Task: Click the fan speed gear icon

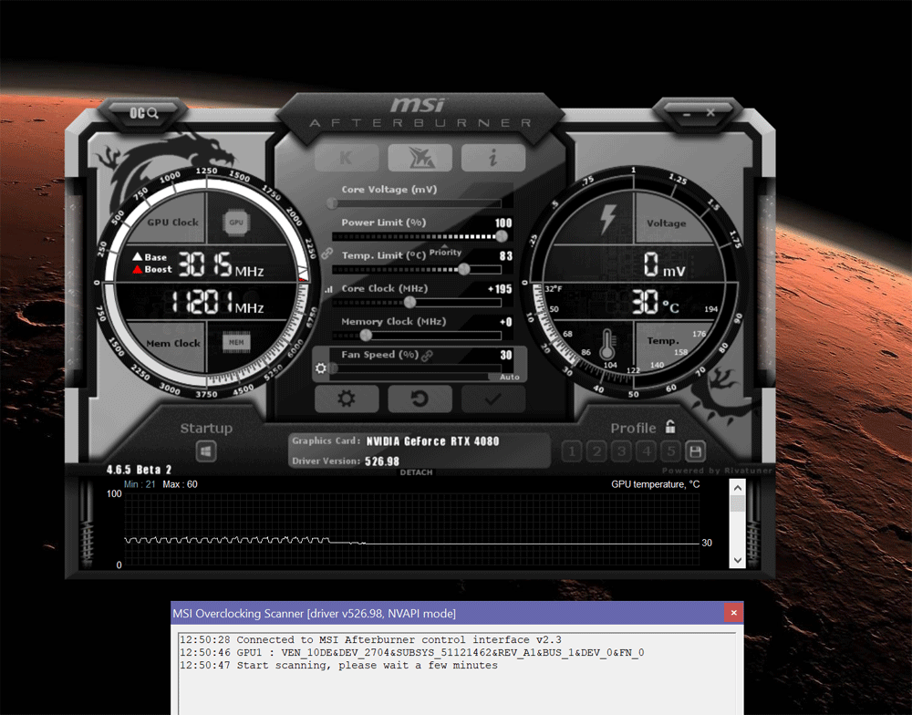Action: point(320,368)
